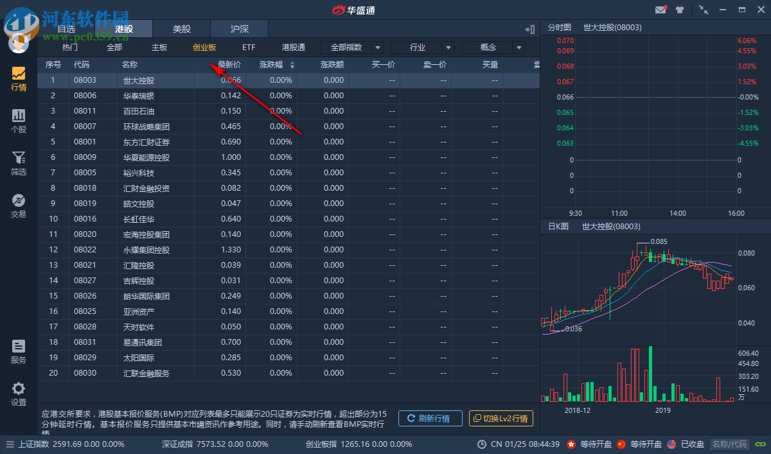Click the sound toggle next to 沪深 tab

click(529, 29)
